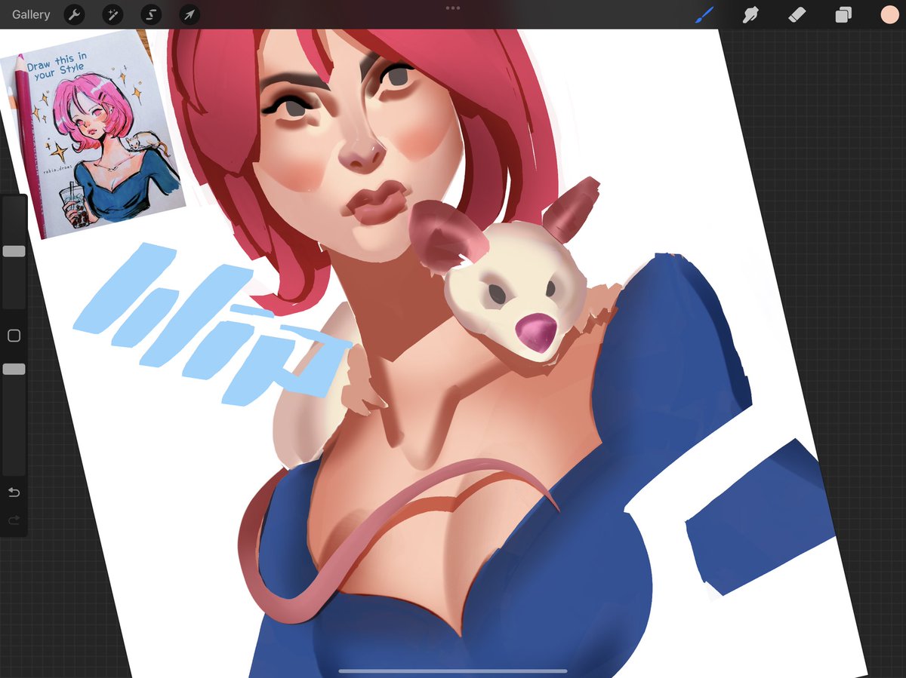Select the Transform arrow tool
The image size is (906, 678).
[189, 14]
